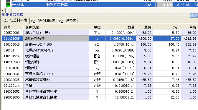Select code 011401097
198x110 pixels.
(x=13, y=68)
